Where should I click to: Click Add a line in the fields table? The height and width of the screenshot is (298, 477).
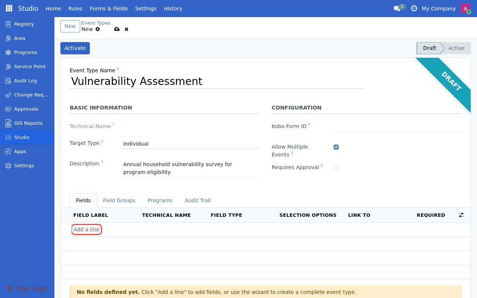coord(86,229)
